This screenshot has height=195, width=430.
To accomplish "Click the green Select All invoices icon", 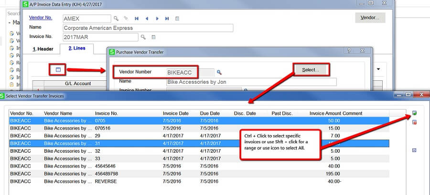I will click(414, 113).
